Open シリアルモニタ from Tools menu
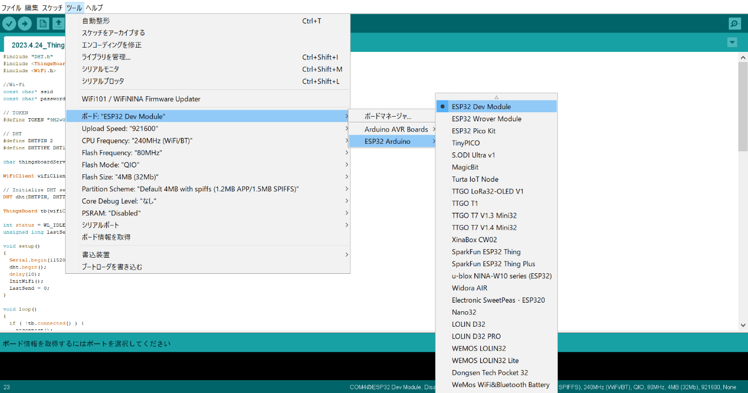This screenshot has height=393, width=748. [x=208, y=69]
